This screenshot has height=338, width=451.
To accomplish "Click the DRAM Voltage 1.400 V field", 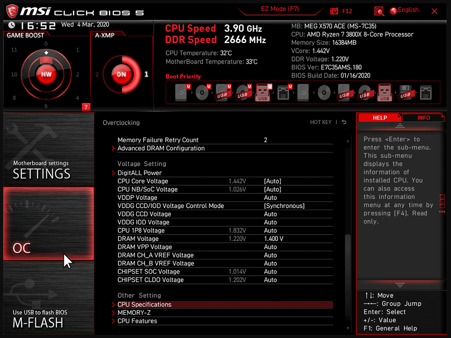I will [x=274, y=239].
